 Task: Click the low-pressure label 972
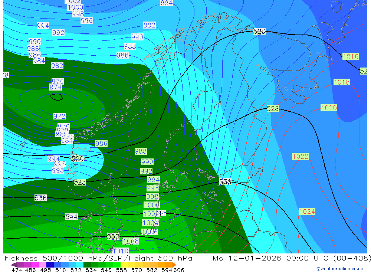pyautogui.click(x=59, y=117)
